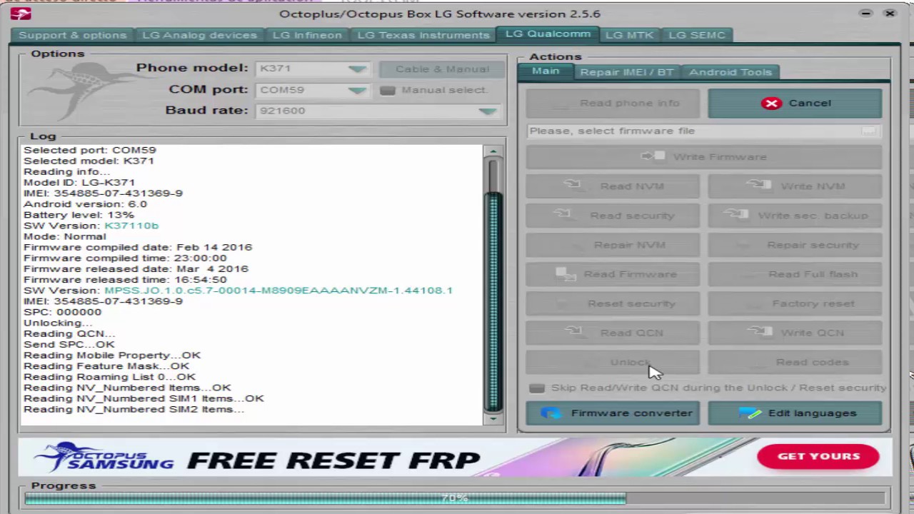Click the Repair NVM button
The width and height of the screenshot is (914, 514).
coord(613,245)
